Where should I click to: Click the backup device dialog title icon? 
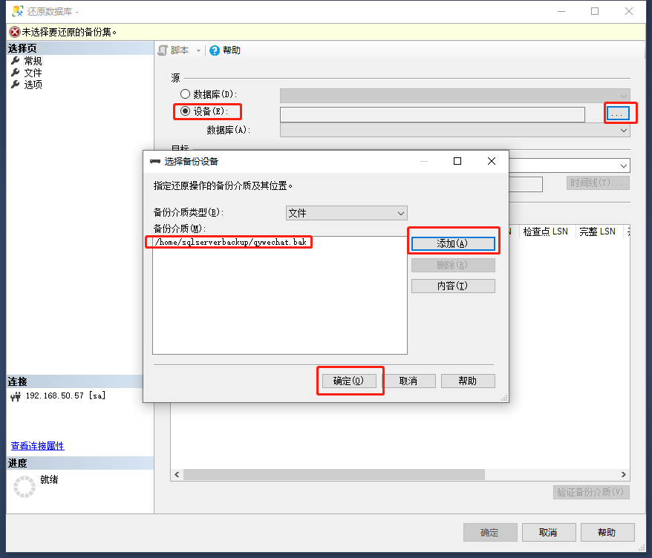click(x=154, y=161)
